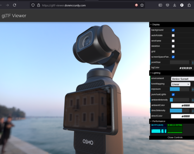Enable the autoRotate checkbox
Image resolution: width=194 pixels, height=154 pixels.
(x=173, y=35)
